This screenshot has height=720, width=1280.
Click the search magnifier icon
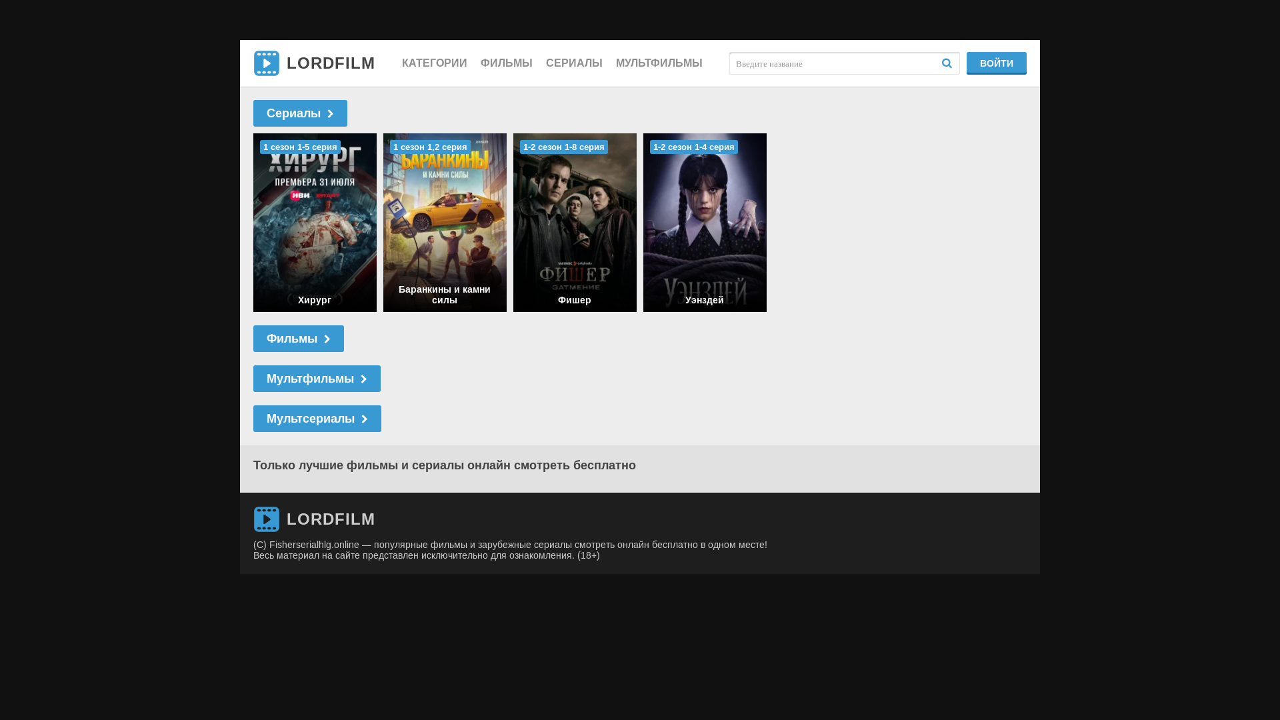click(947, 63)
